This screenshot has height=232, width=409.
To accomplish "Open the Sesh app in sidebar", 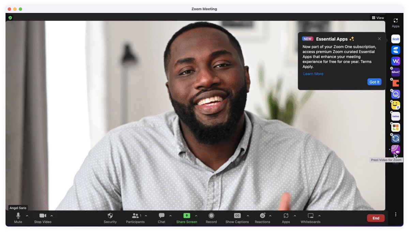I will 395,39.
